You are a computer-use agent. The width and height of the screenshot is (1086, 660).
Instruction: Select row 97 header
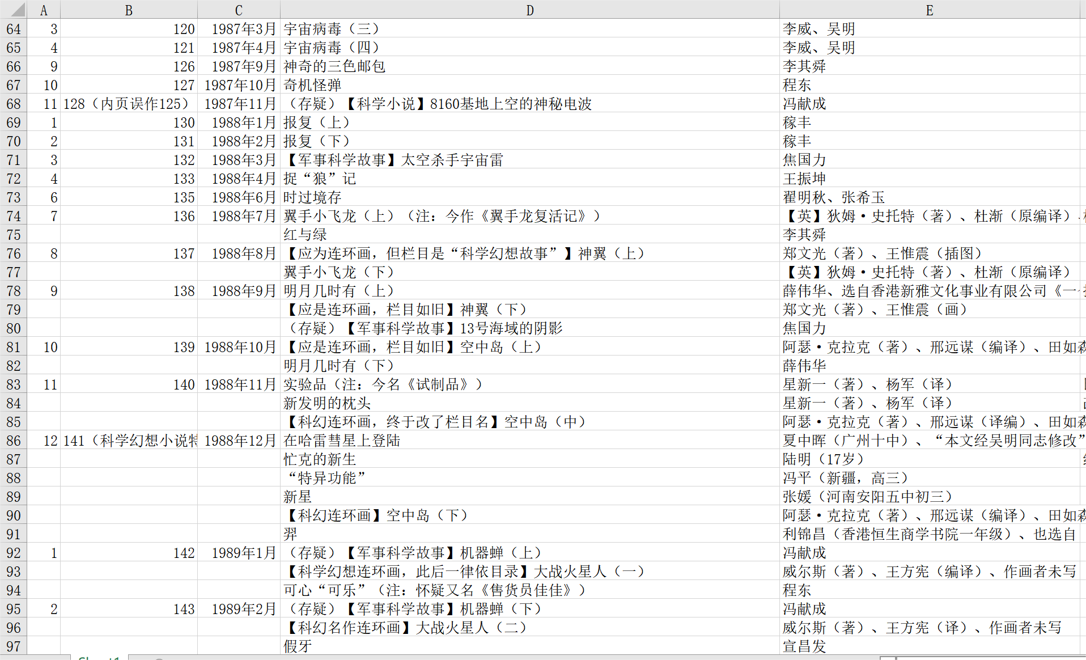(x=14, y=646)
